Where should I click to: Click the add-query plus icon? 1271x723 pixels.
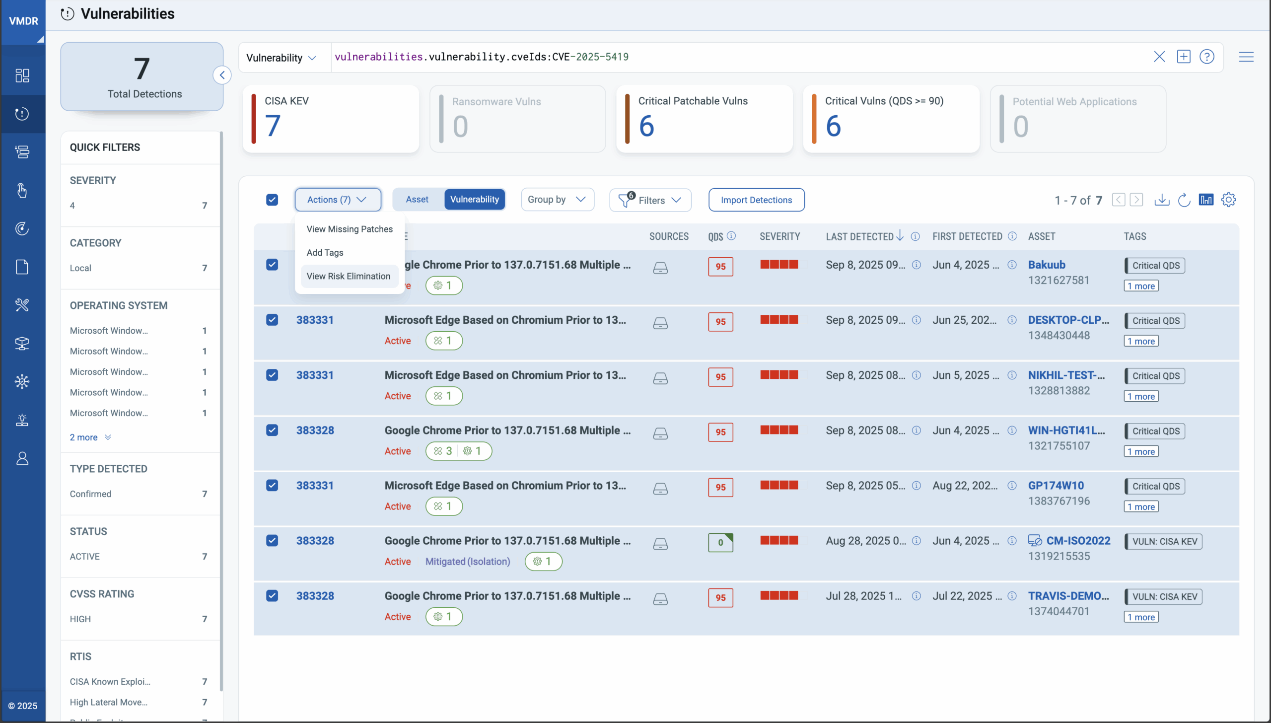click(x=1183, y=57)
